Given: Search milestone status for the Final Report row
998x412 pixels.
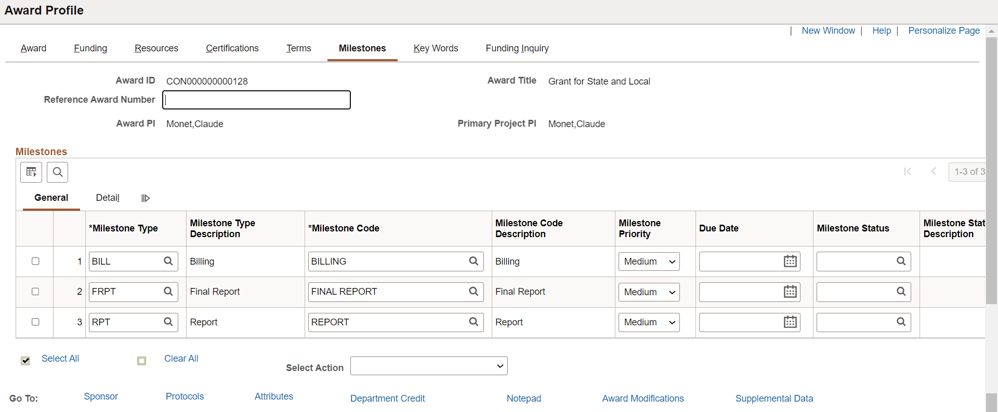Looking at the screenshot, I should (901, 292).
